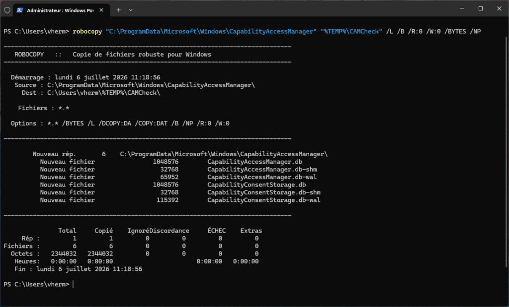
Task: Click CapabilityConsentStorage.db-shm file name
Action: tap(263, 192)
